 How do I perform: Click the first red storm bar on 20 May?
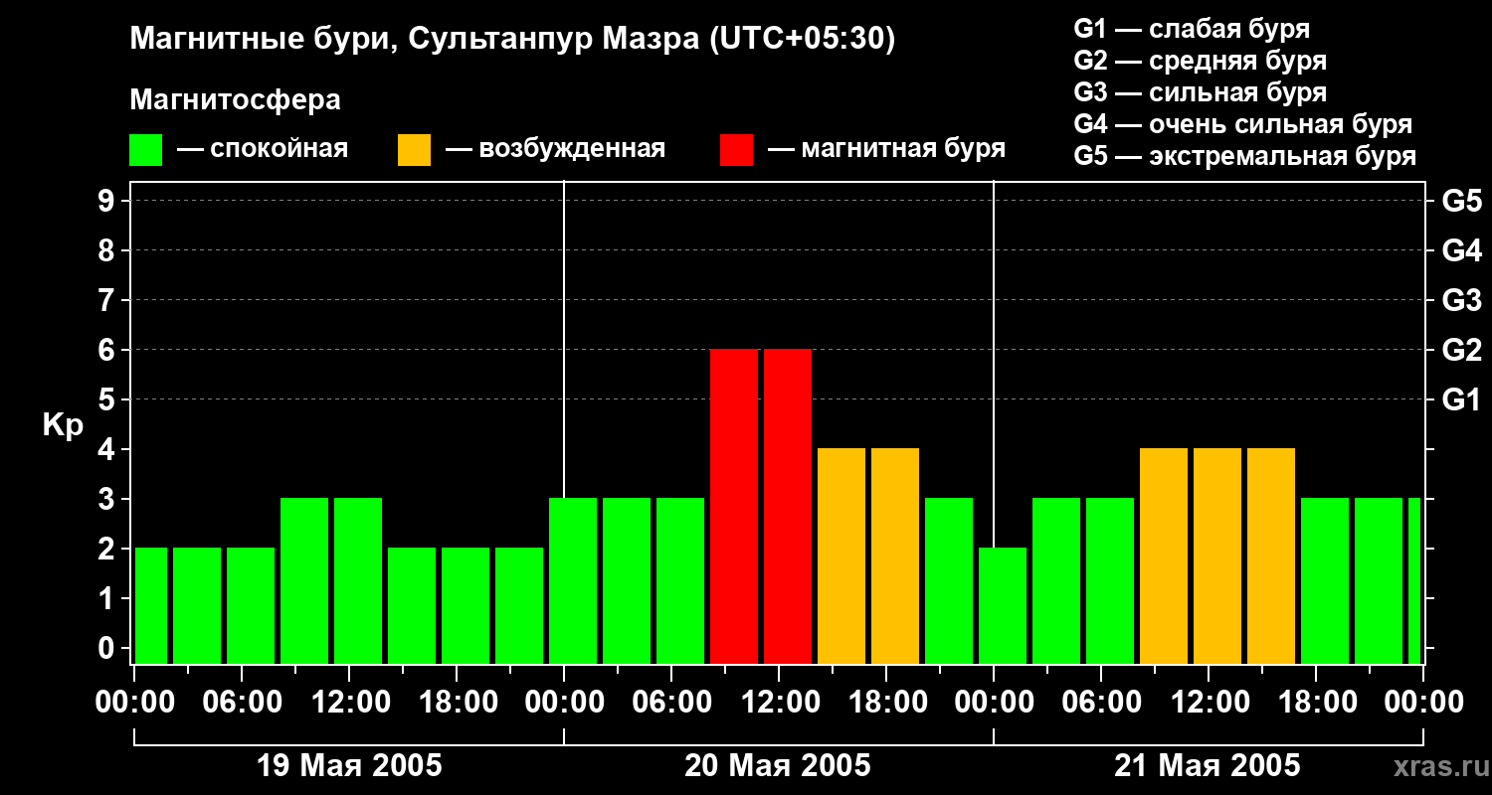point(734,507)
